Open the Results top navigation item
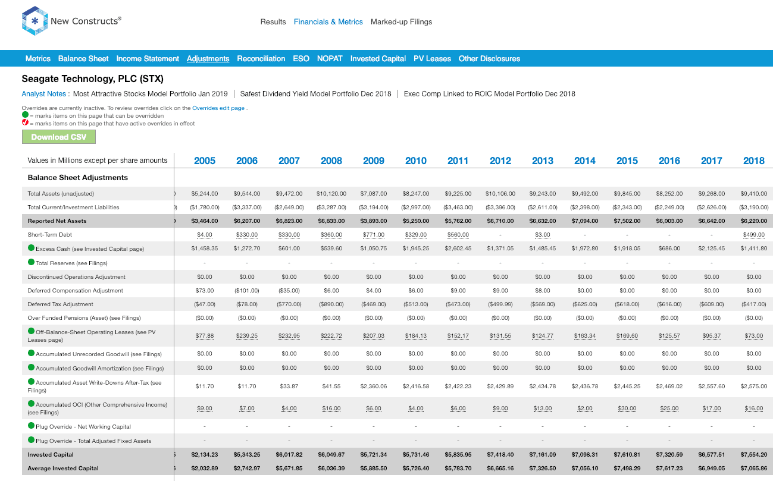Screen dimensions: 773x481 tap(273, 22)
